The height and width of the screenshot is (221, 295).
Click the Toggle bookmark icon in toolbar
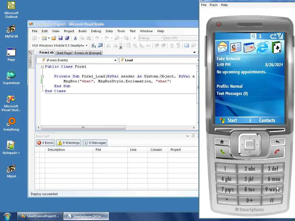pos(186,45)
